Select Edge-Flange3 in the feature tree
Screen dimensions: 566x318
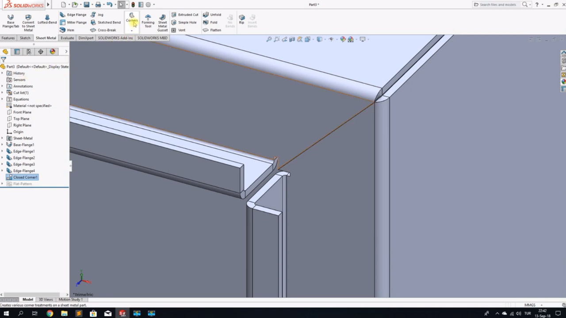coord(24,164)
